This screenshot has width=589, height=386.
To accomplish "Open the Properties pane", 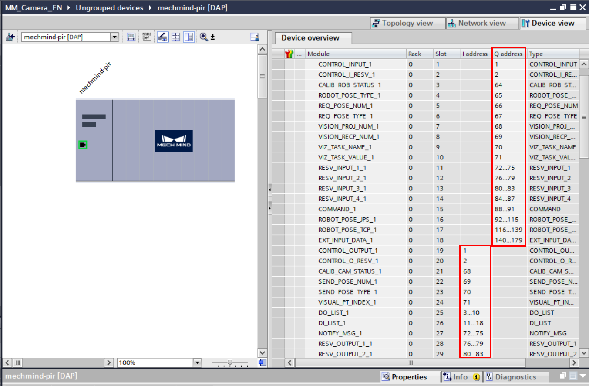I will [x=409, y=377].
